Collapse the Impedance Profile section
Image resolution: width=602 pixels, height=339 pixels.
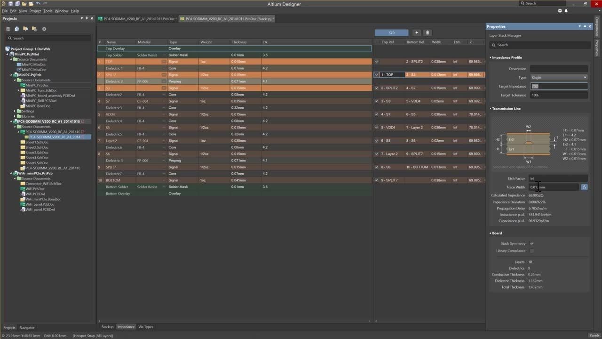(x=491, y=57)
